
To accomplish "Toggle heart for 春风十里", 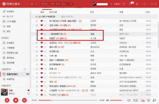I will (42, 47).
